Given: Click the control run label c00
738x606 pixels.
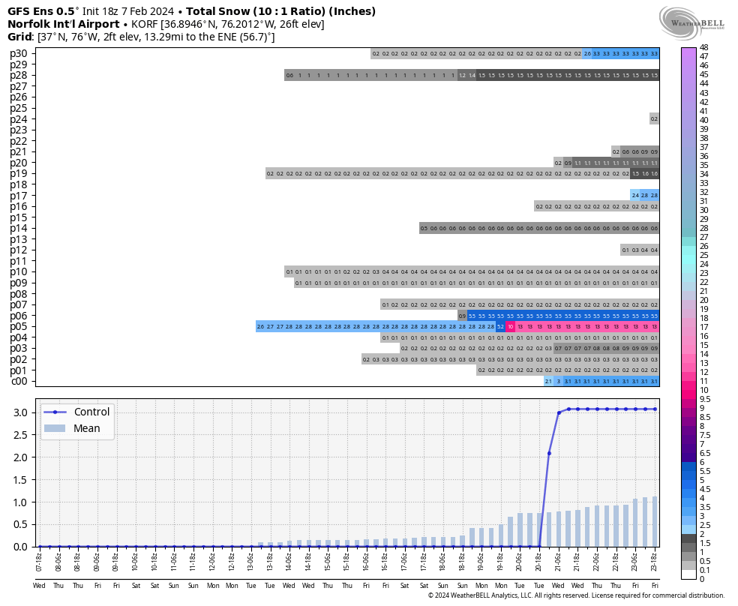Looking at the screenshot, I should (x=19, y=382).
